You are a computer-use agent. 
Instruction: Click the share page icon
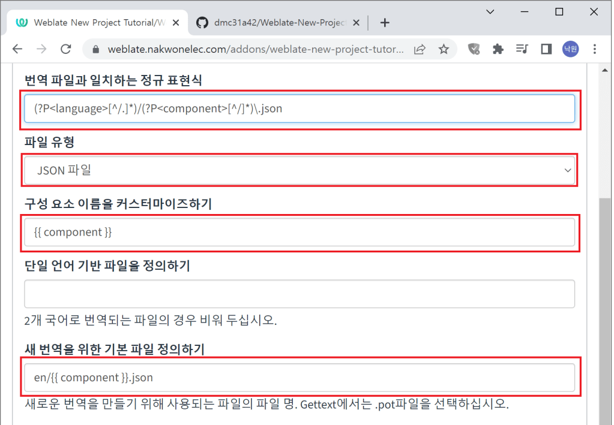420,49
